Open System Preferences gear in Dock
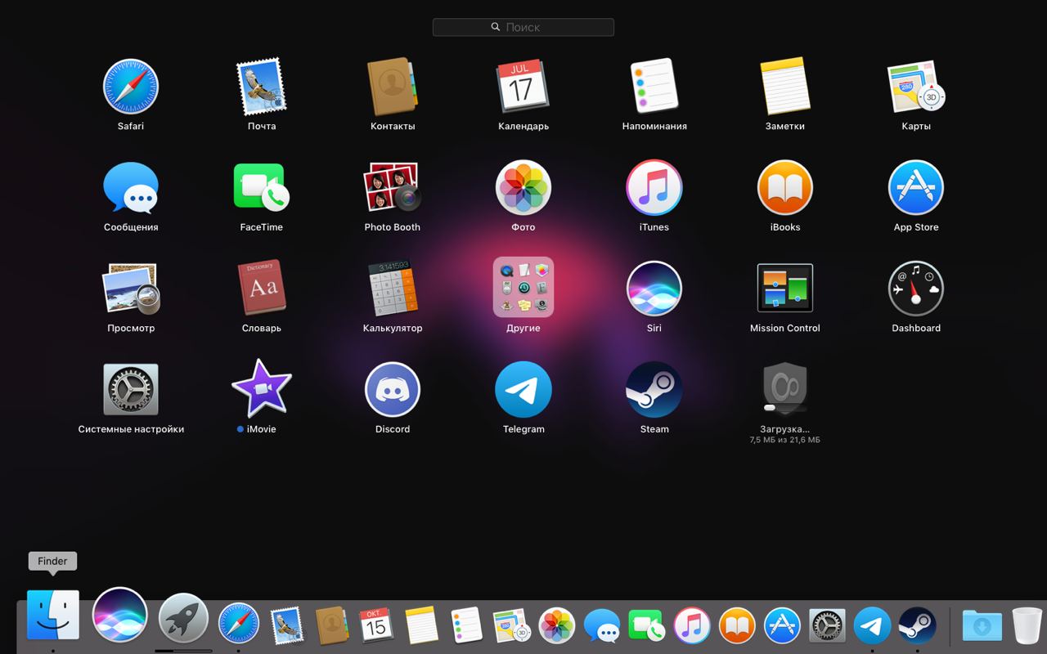Image resolution: width=1047 pixels, height=654 pixels. 827,625
